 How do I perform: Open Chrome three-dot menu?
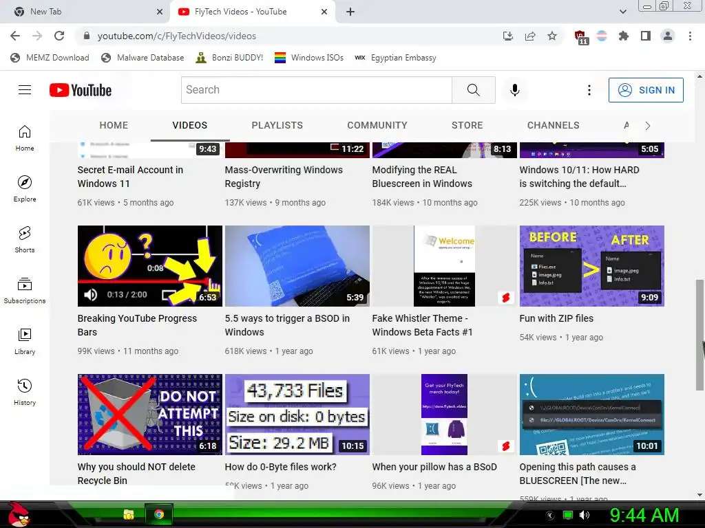(690, 36)
